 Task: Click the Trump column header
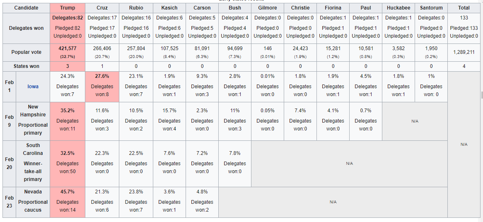point(68,8)
